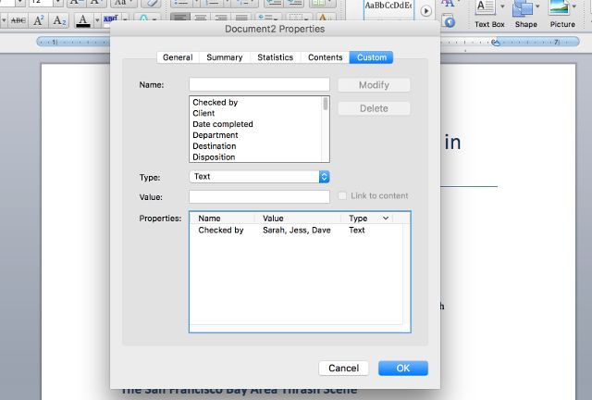592x400 pixels.
Task: Align text right in the toolbar
Action: 221,18
